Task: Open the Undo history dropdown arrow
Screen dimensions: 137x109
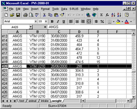Action: 74,15
